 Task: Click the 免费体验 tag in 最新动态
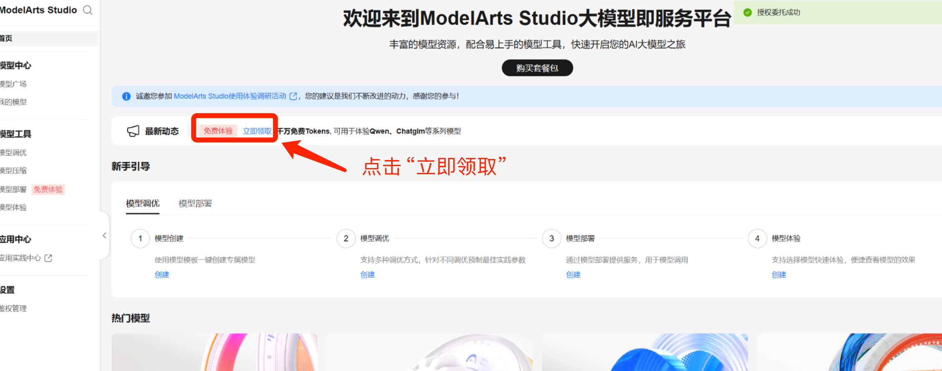(218, 131)
